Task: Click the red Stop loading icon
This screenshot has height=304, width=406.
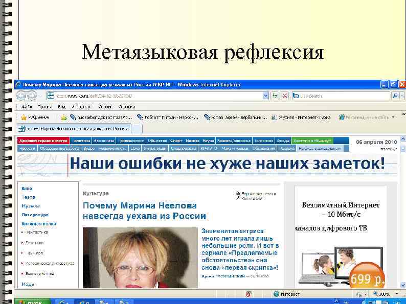Action: (285, 96)
